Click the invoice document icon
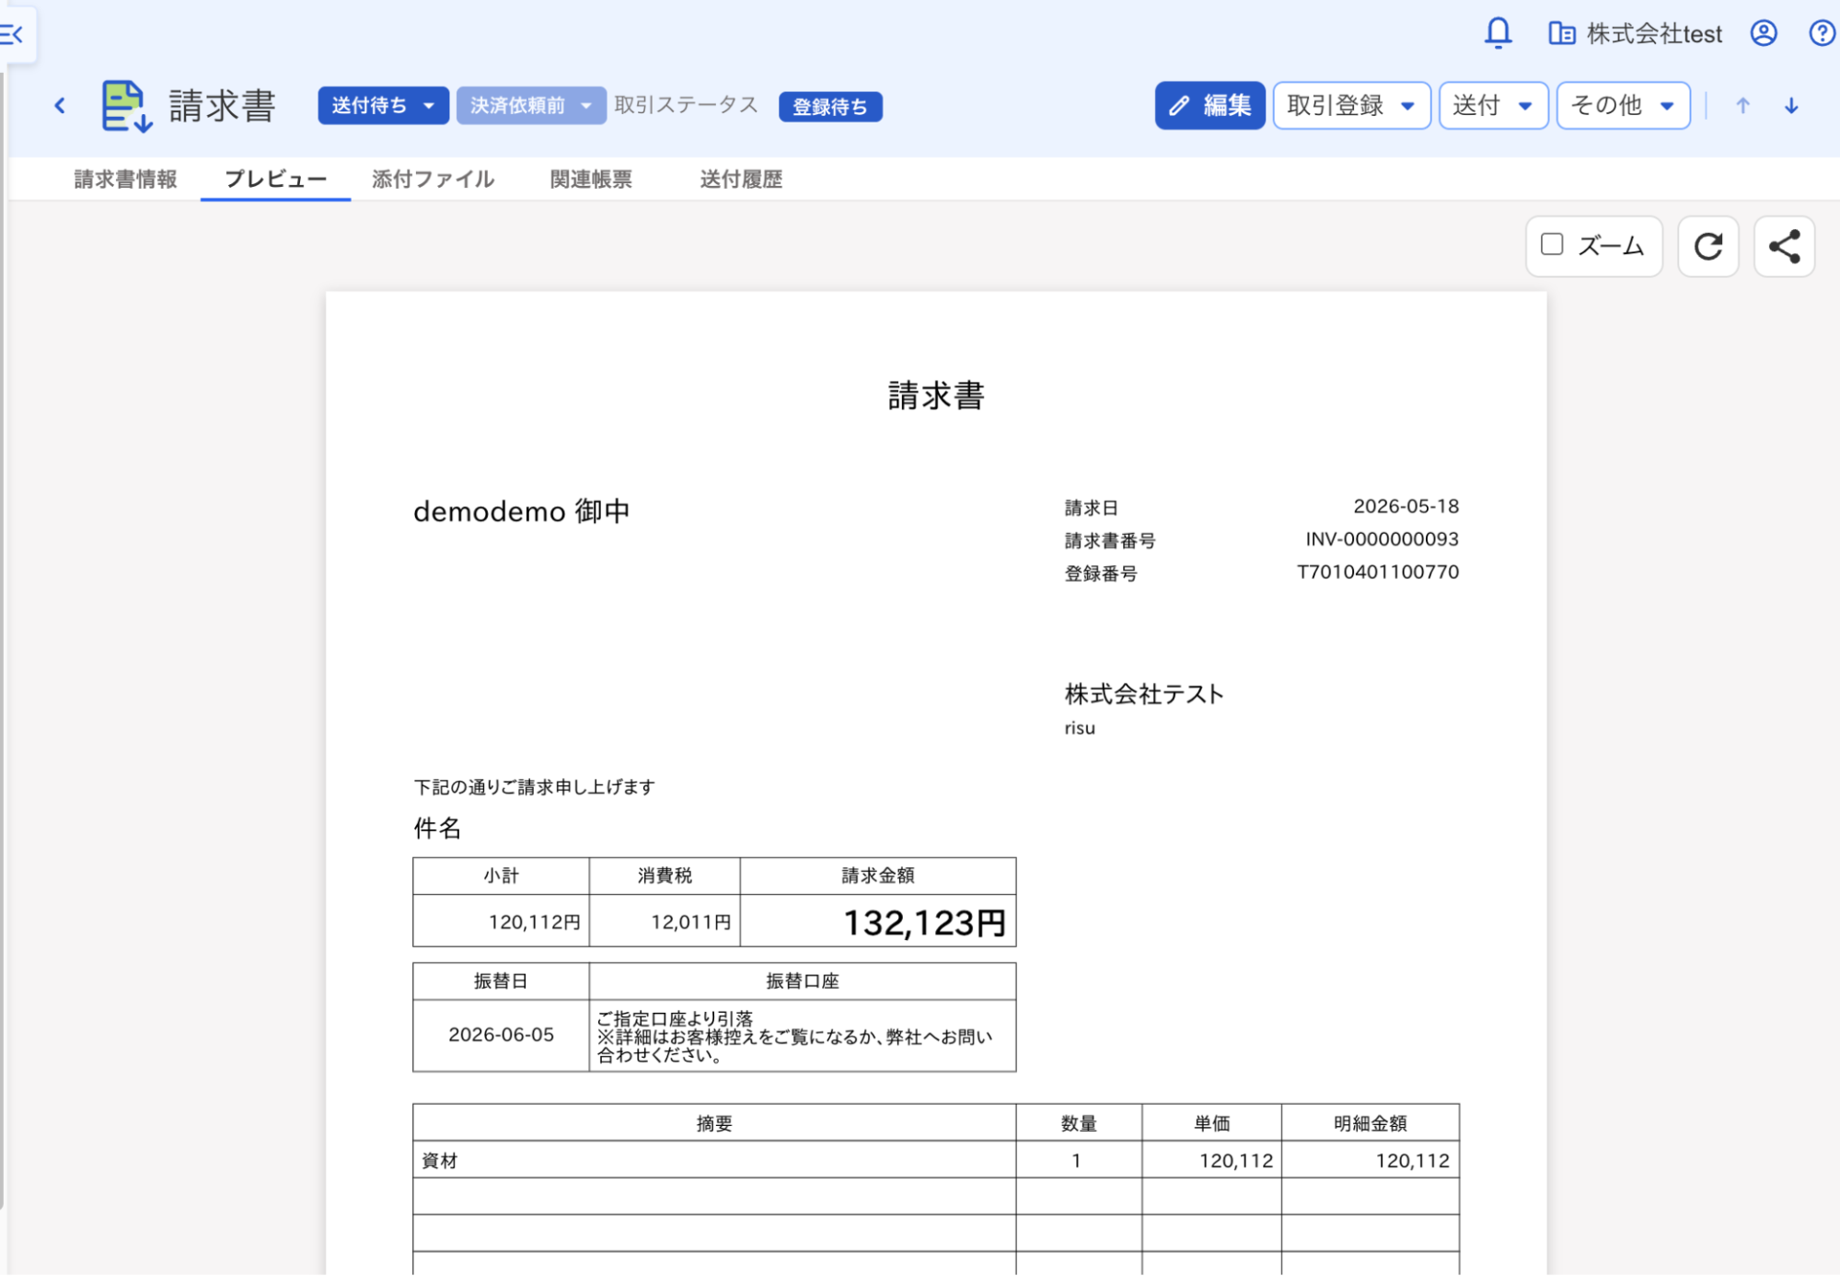The image size is (1840, 1276). coord(126,106)
